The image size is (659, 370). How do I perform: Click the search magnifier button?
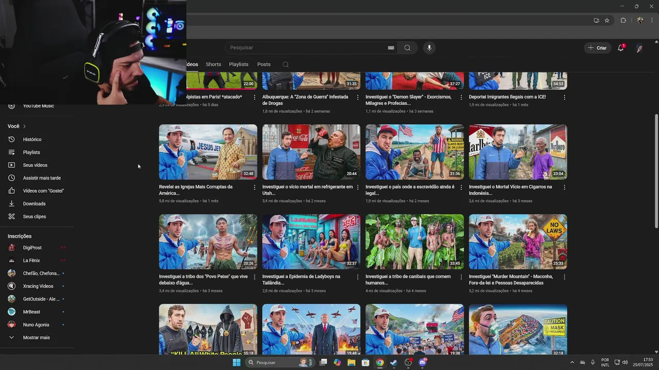pyautogui.click(x=407, y=48)
